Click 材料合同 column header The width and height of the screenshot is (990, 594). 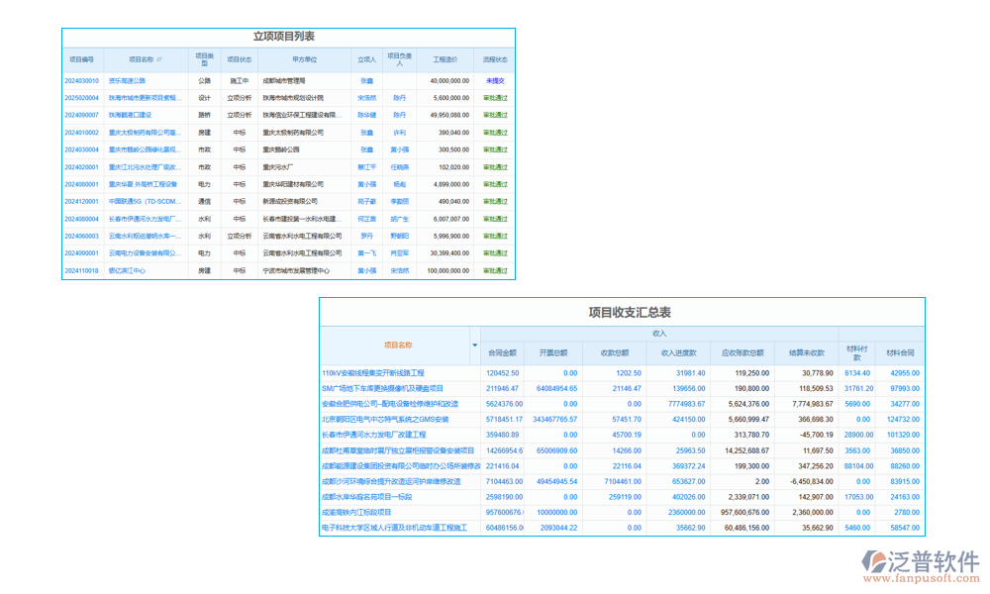901,352
